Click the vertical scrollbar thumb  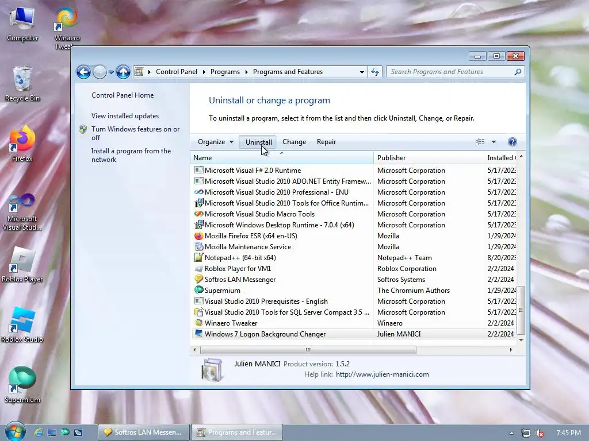[x=521, y=310]
